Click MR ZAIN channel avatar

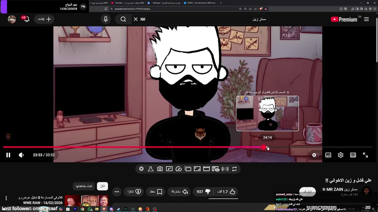click(366, 191)
